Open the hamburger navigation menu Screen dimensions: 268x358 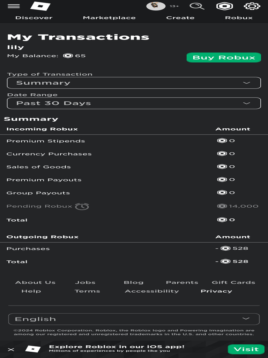(x=14, y=6)
